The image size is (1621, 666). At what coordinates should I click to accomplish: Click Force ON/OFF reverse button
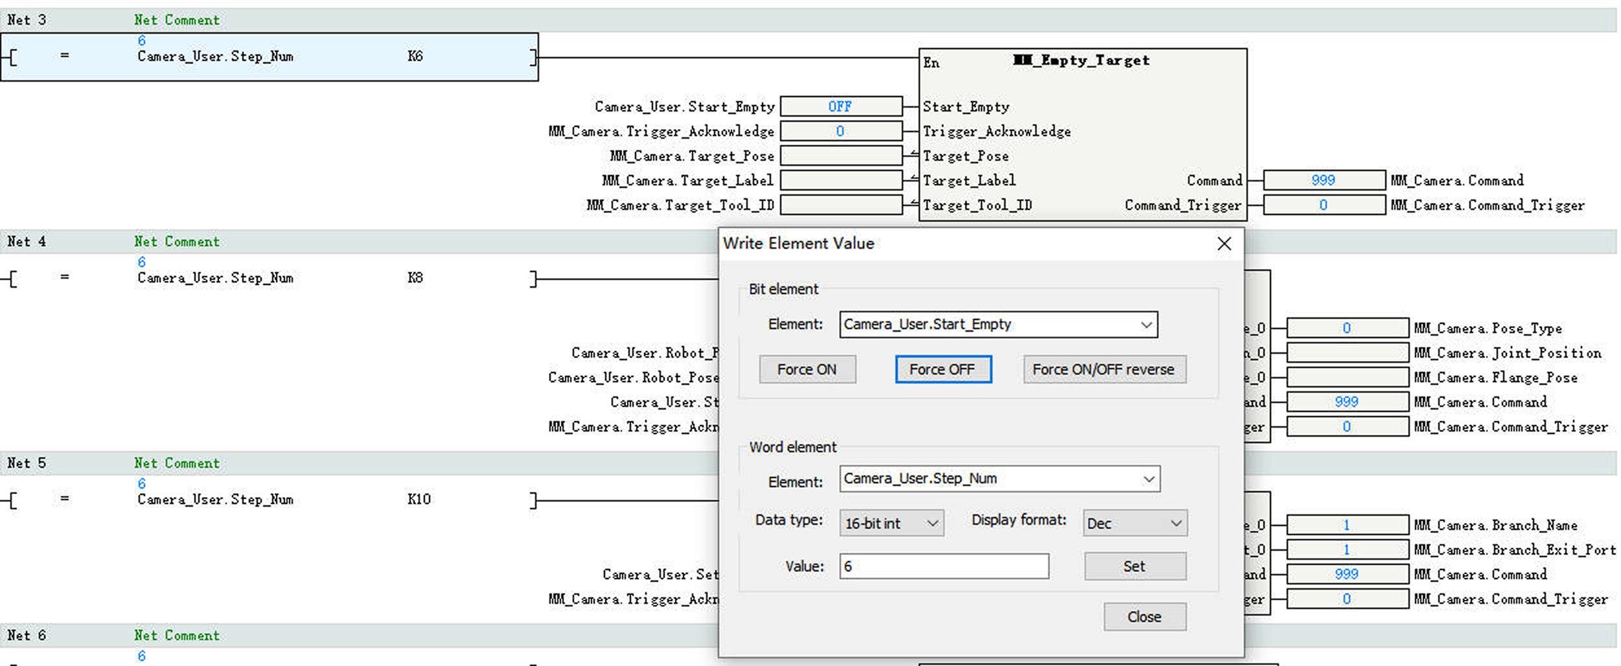pos(1103,369)
